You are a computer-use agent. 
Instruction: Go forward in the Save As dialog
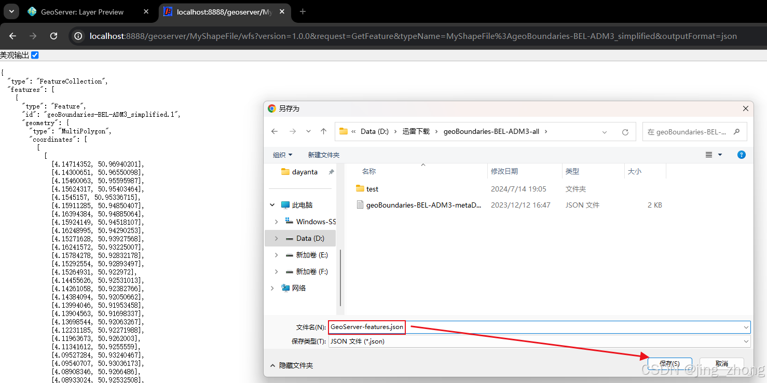click(x=292, y=131)
